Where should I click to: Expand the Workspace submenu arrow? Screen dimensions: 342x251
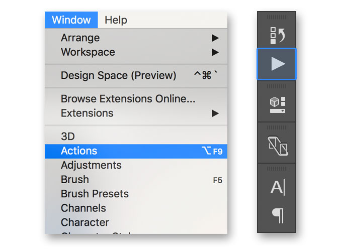(215, 52)
